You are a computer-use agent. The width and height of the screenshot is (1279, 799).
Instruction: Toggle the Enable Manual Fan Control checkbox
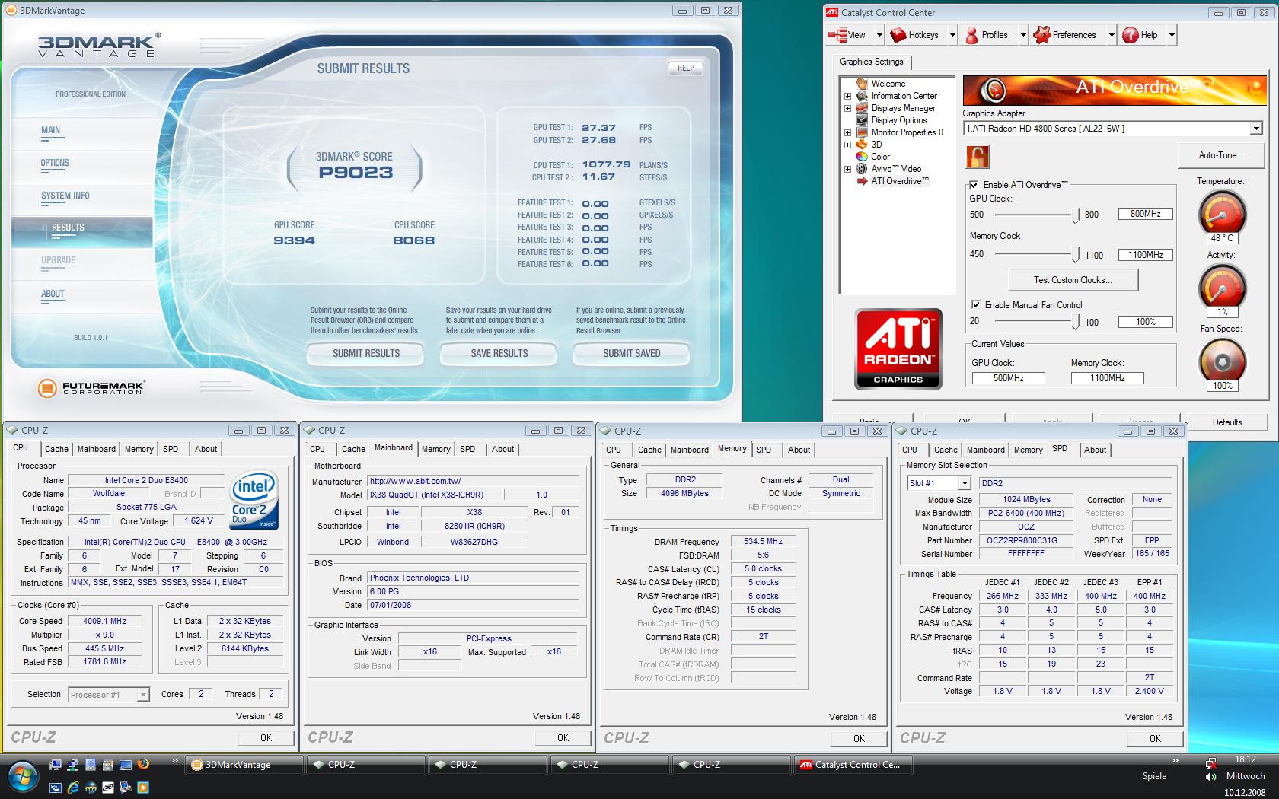tap(975, 305)
